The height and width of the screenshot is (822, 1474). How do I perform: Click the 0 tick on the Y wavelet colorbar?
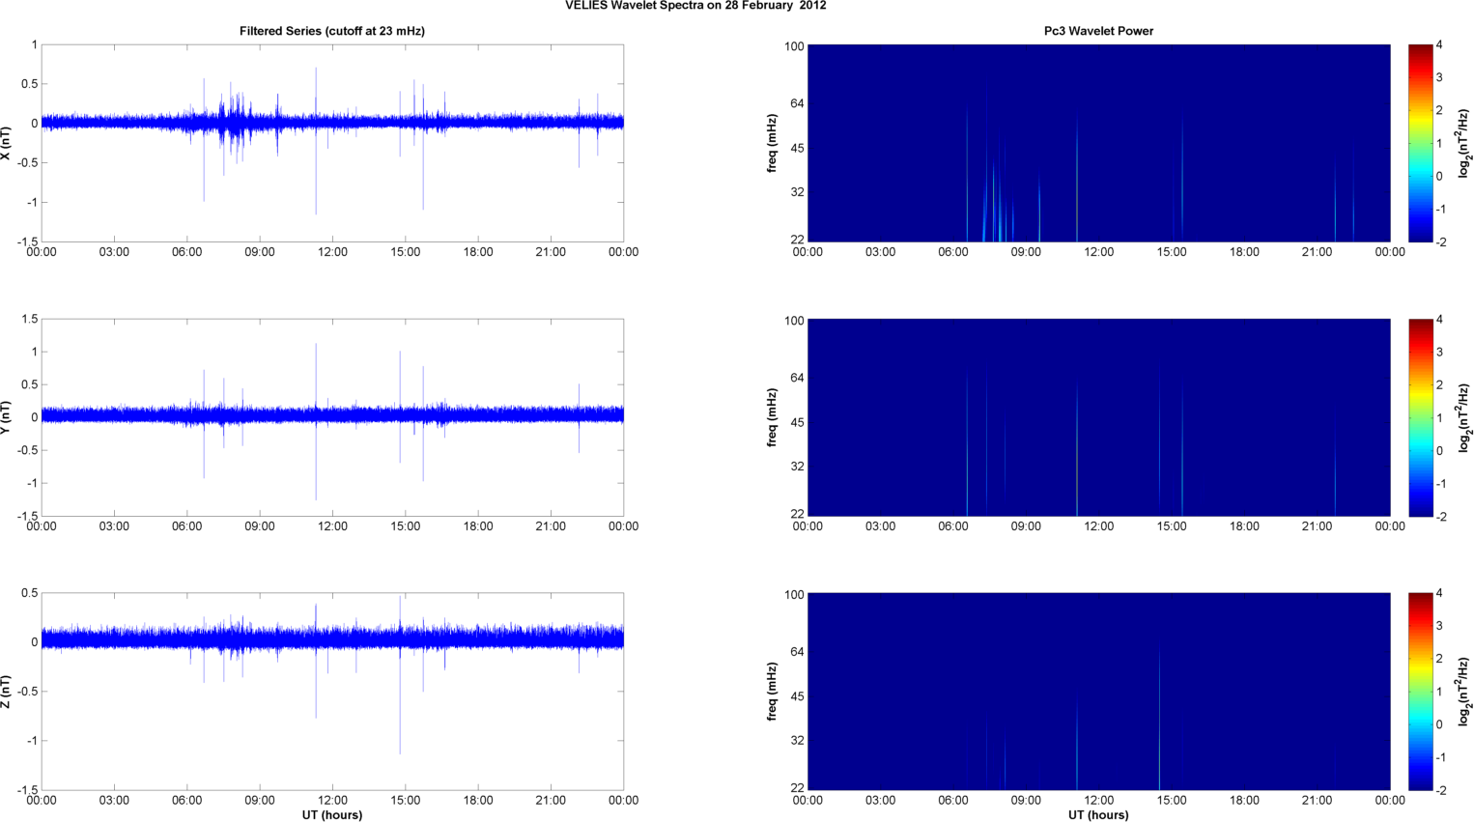pos(1439,450)
